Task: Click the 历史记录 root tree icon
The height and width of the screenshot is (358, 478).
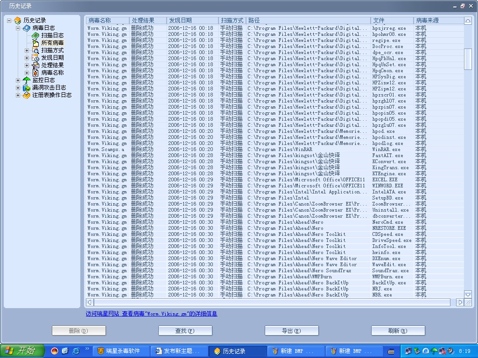Action: click(18, 21)
